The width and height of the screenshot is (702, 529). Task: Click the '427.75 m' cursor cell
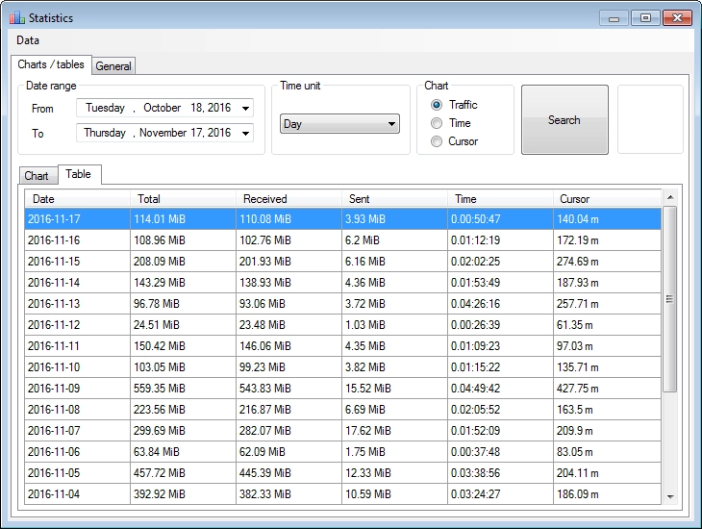point(607,389)
